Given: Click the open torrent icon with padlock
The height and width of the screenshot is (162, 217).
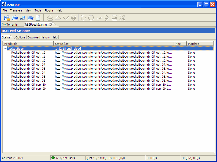Looking at the screenshot, I should point(7,18).
